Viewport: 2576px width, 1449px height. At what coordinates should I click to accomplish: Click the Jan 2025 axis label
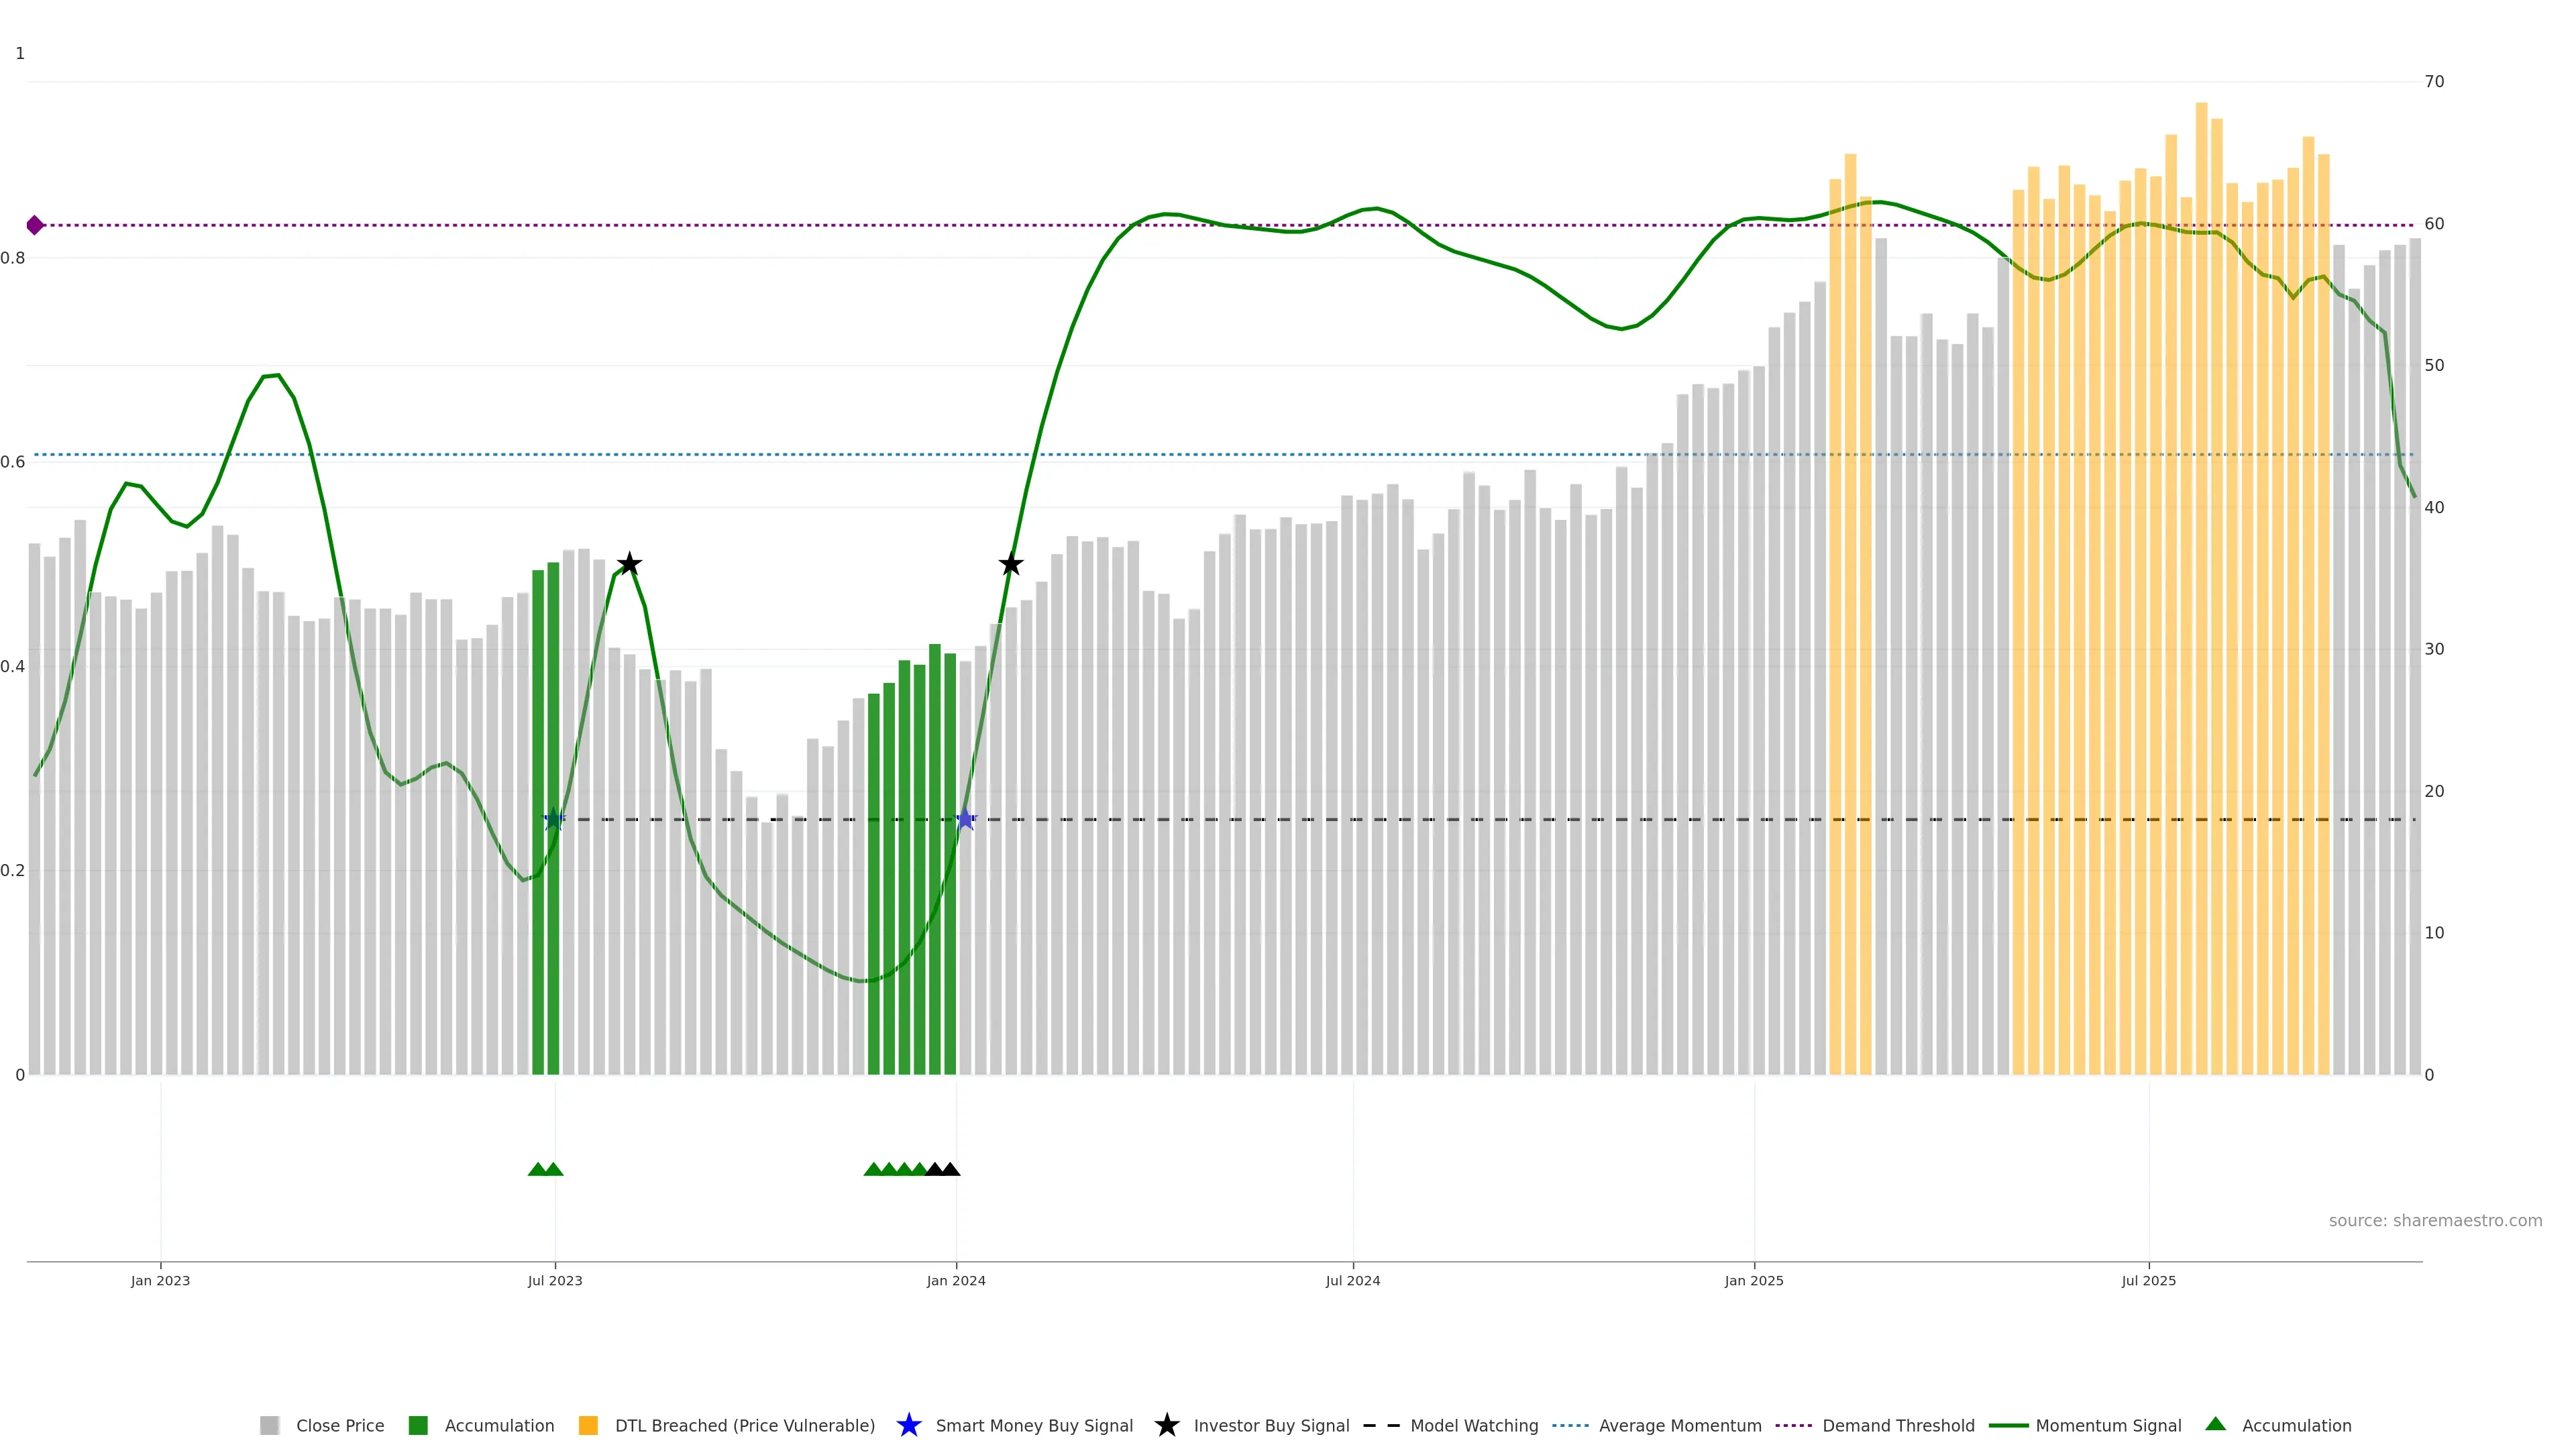[x=1753, y=1281]
